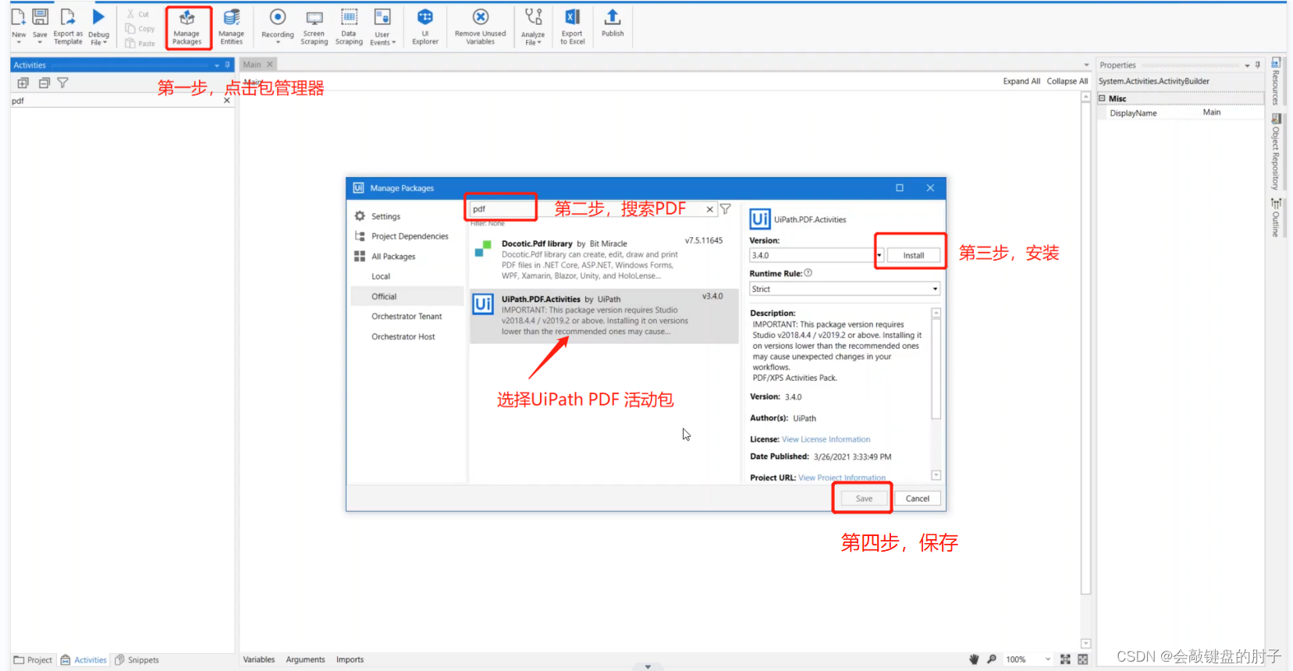Open Manage Entities tool
The image size is (1293, 671).
231,27
